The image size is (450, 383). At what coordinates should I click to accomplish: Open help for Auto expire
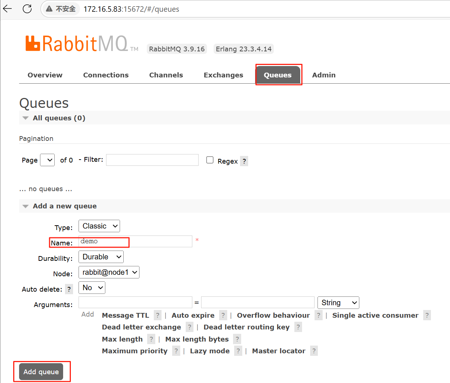tap(223, 315)
